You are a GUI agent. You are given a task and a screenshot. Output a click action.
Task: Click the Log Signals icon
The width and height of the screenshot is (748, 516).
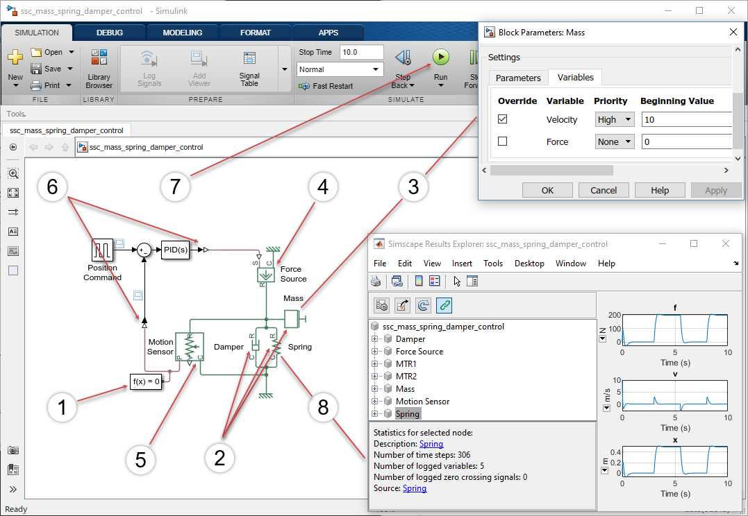pos(149,58)
